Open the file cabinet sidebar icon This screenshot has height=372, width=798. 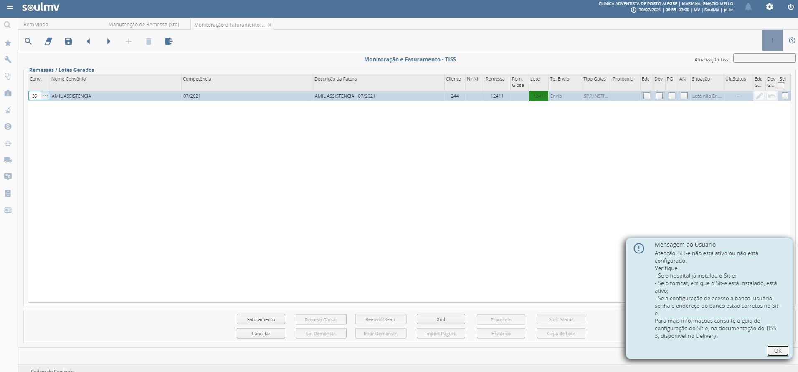(8, 193)
